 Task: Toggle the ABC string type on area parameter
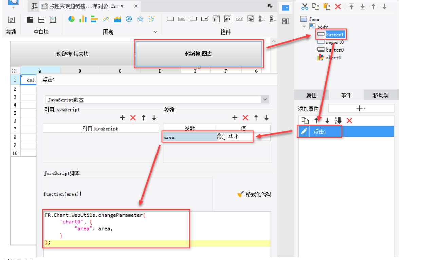(x=222, y=136)
